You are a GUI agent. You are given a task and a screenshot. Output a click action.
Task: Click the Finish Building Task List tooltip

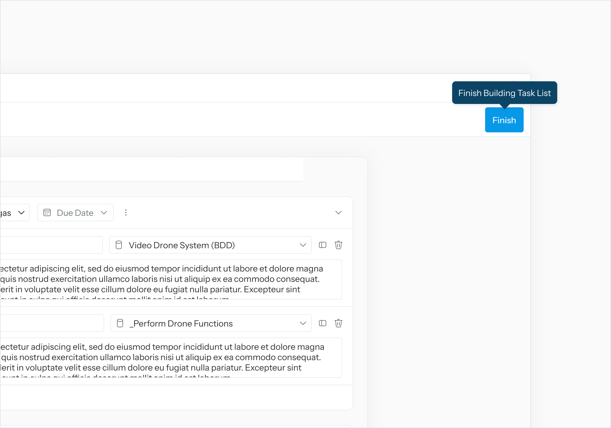[x=504, y=93]
